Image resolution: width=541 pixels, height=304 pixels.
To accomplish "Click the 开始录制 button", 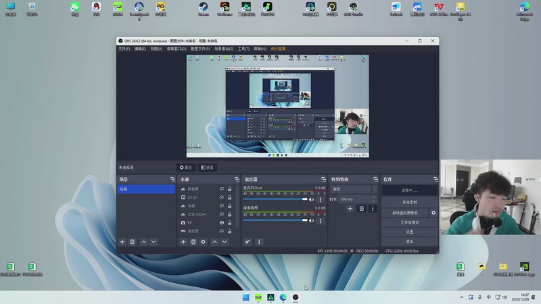I will pos(410,202).
